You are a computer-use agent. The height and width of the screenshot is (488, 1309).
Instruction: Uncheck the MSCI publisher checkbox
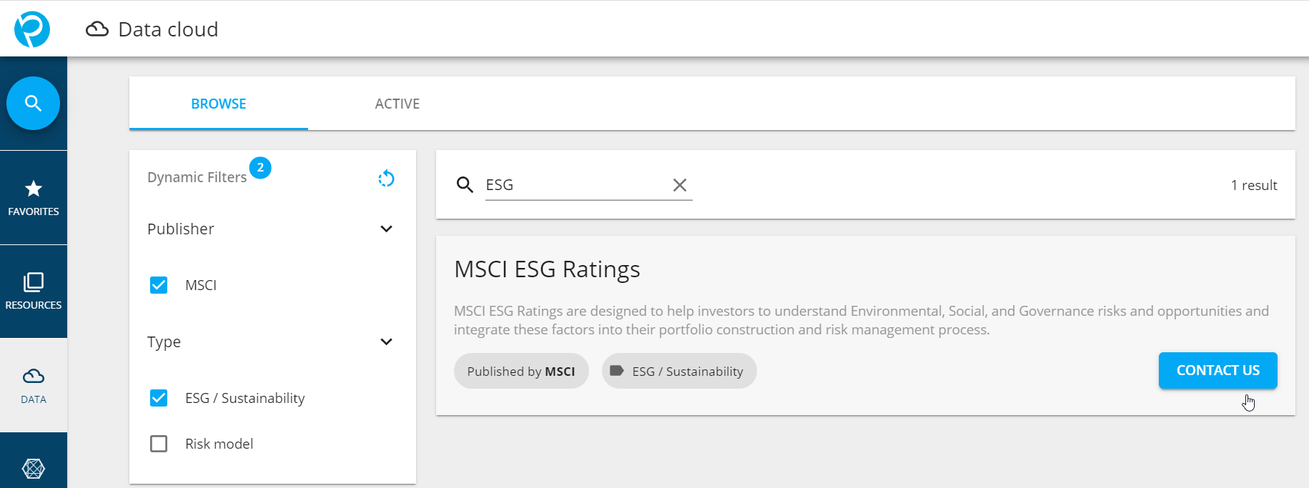pyautogui.click(x=159, y=285)
